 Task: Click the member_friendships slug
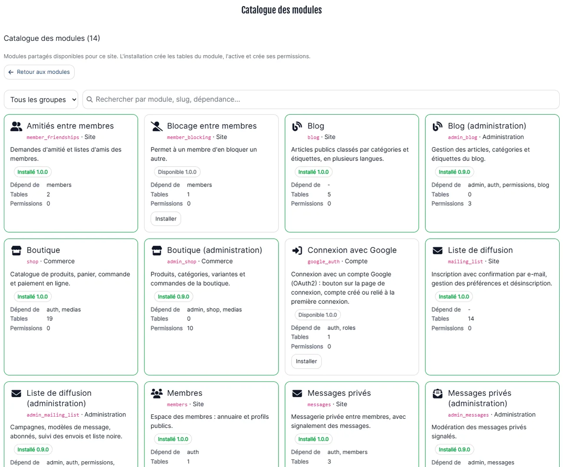tap(53, 137)
